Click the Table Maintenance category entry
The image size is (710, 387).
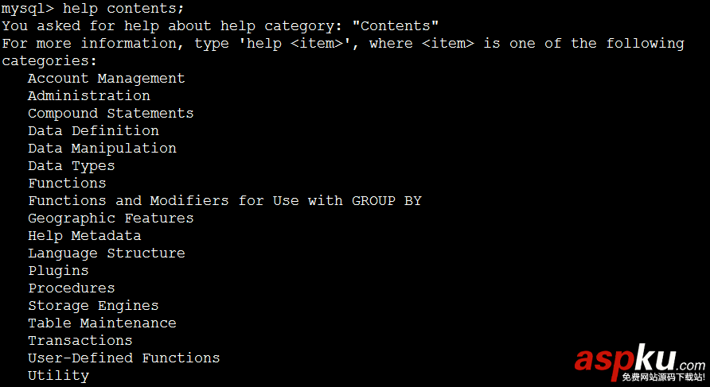(x=102, y=323)
